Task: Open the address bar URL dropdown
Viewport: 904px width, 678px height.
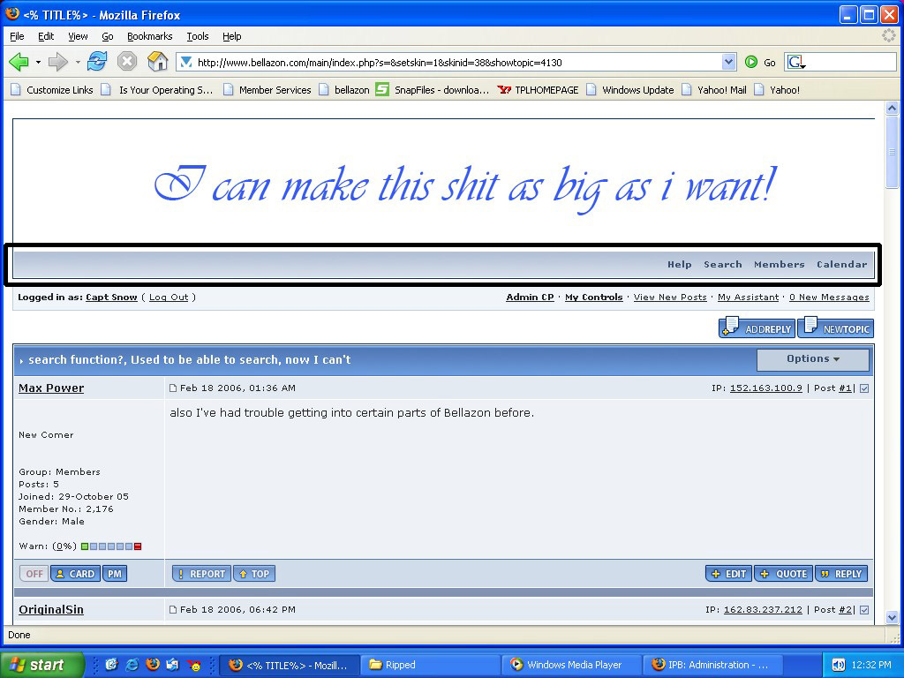Action: (x=728, y=62)
